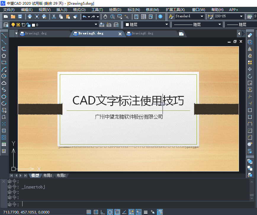Viewport: 257px width, 215px height.
Task: Open the 标注(N) menu
Action: pyautogui.click(x=134, y=10)
